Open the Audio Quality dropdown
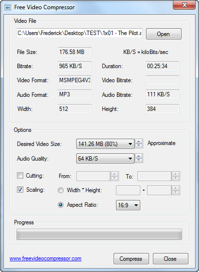Image resolution: width=199 pixels, height=272 pixels. [x=105, y=158]
